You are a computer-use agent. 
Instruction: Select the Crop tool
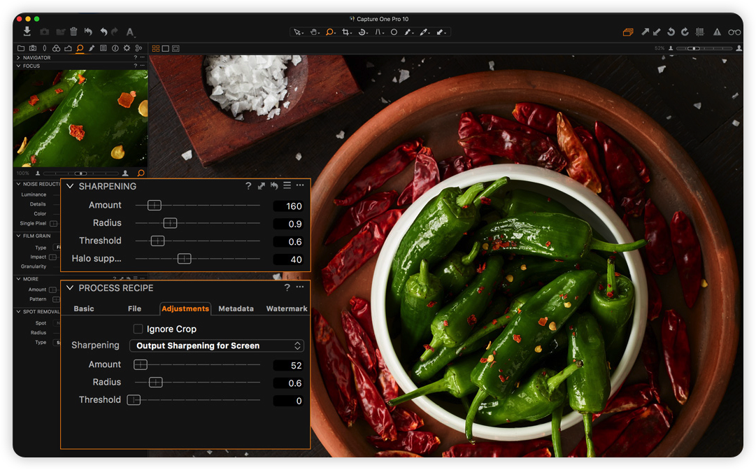346,32
